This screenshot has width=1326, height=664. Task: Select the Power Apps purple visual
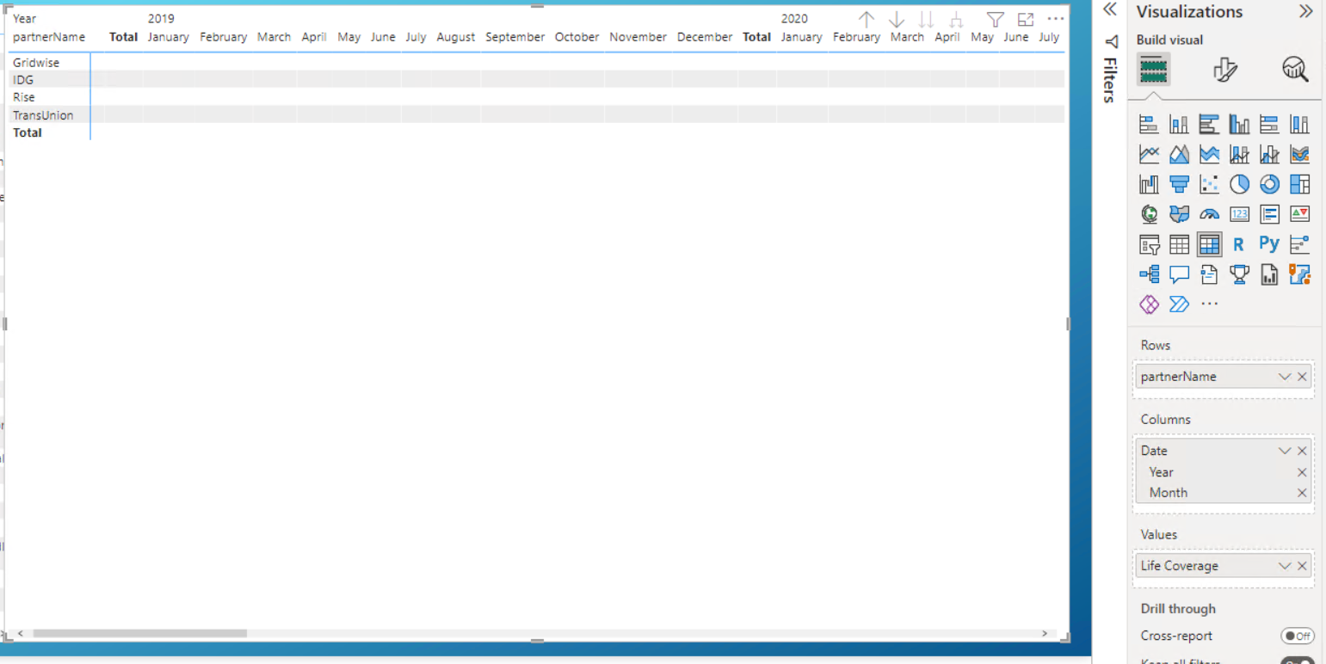[1149, 304]
